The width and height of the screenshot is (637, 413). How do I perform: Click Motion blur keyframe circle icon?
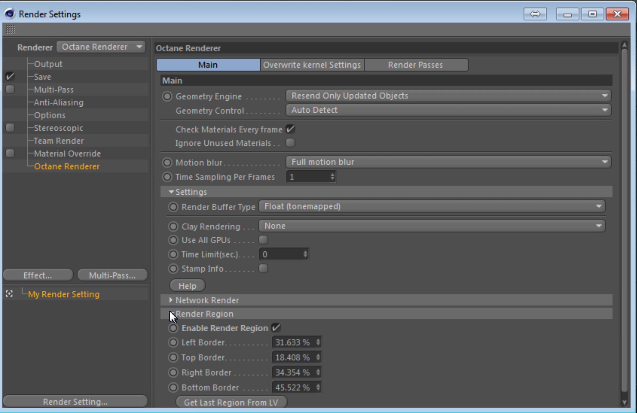(x=167, y=162)
